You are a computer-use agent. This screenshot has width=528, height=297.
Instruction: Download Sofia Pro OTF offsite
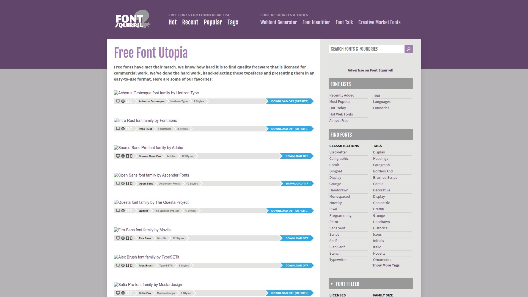coord(290,293)
